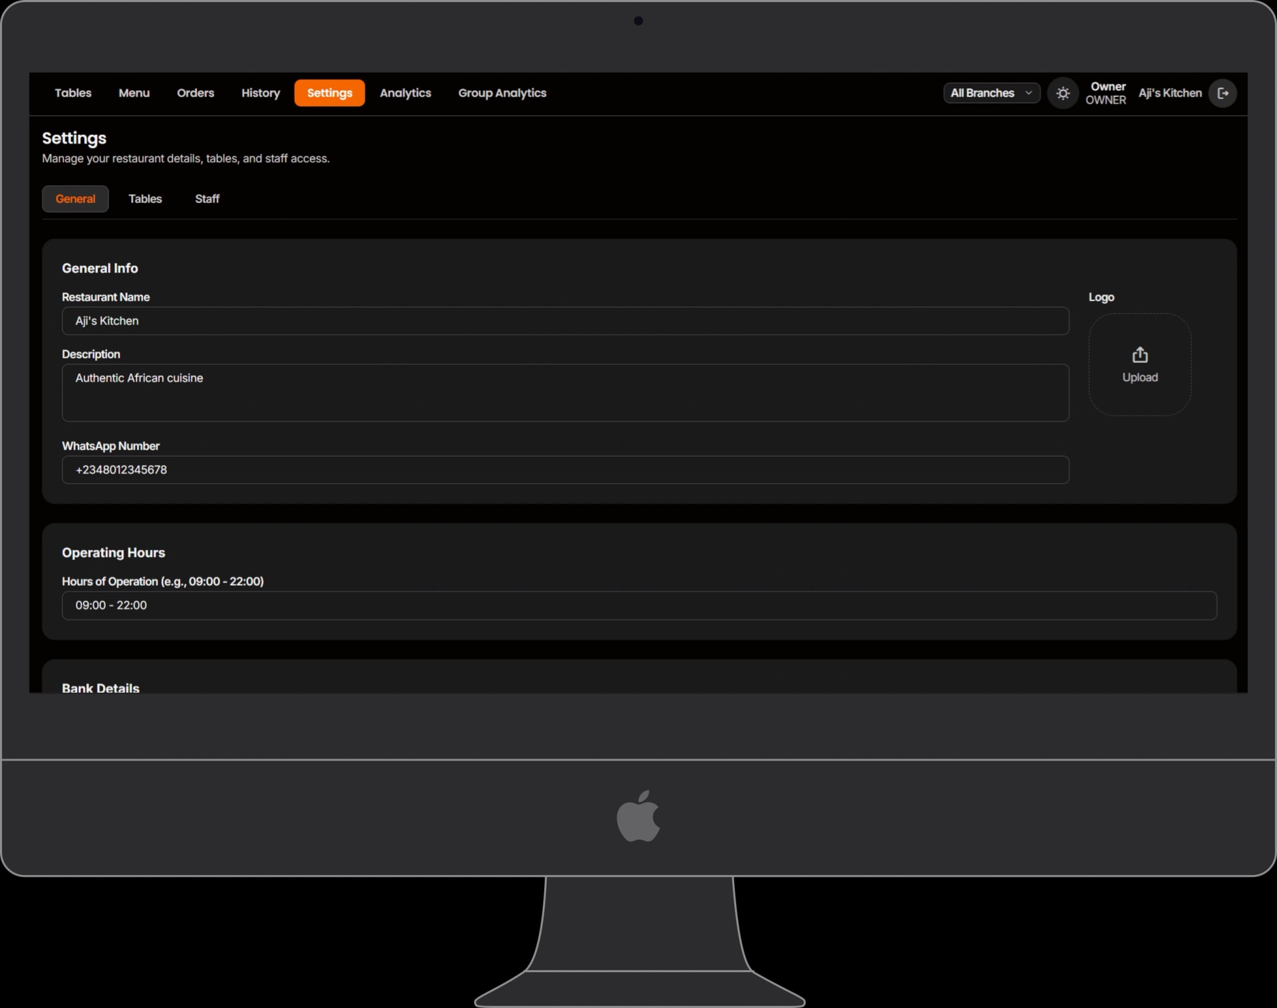Select the General settings tab
Viewport: 1277px width, 1008px height.
pyautogui.click(x=75, y=199)
